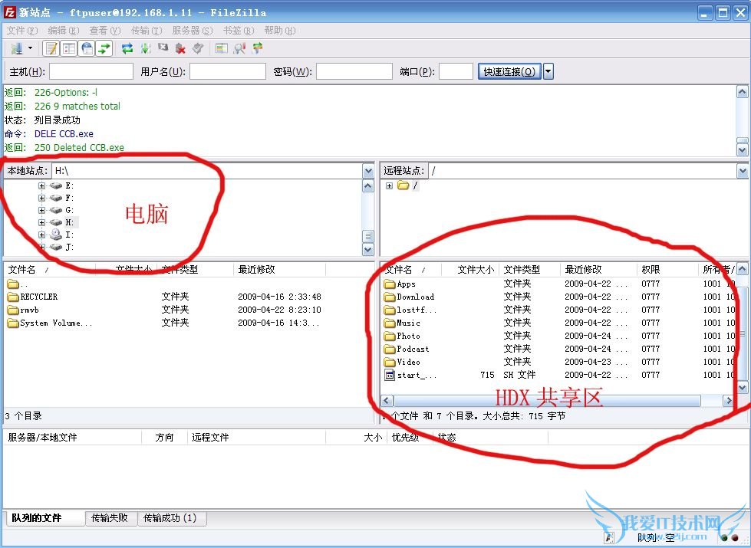Select System Volume local folder
The image size is (751, 548).
[x=56, y=323]
